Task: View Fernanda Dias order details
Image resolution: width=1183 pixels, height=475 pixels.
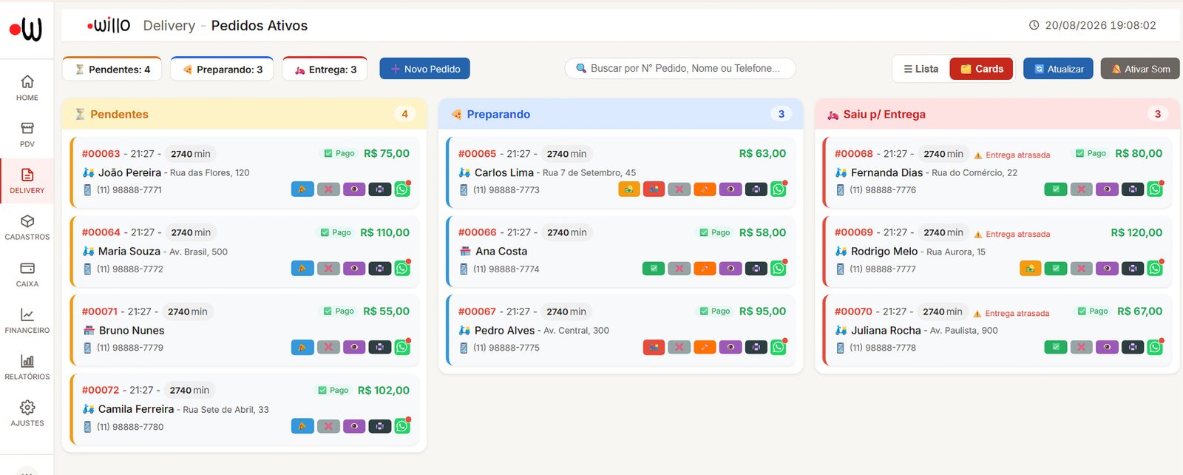Action: pyautogui.click(x=1107, y=189)
